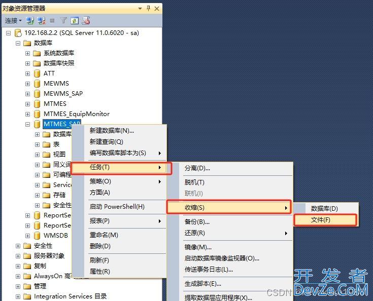Collapse the 192.168.2.2 server node
The height and width of the screenshot is (301, 373).
click(x=8, y=33)
